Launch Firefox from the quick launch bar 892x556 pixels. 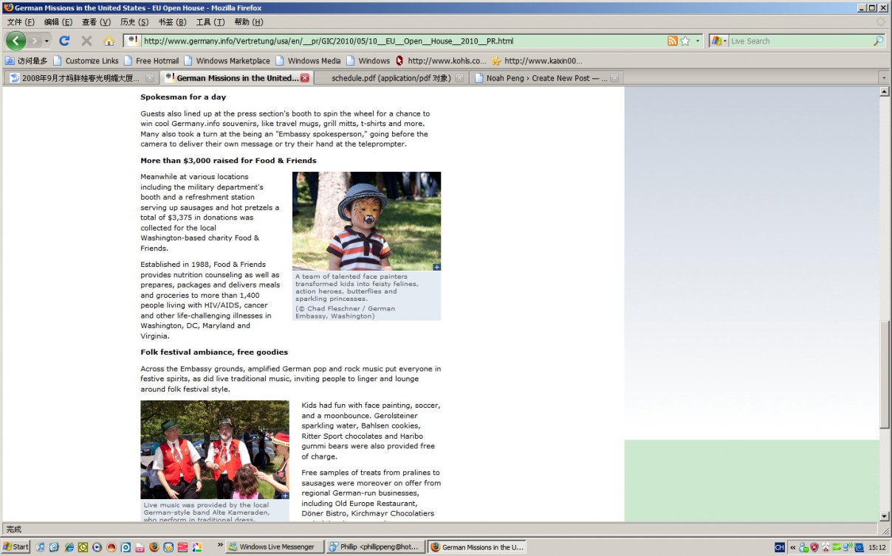tap(154, 547)
